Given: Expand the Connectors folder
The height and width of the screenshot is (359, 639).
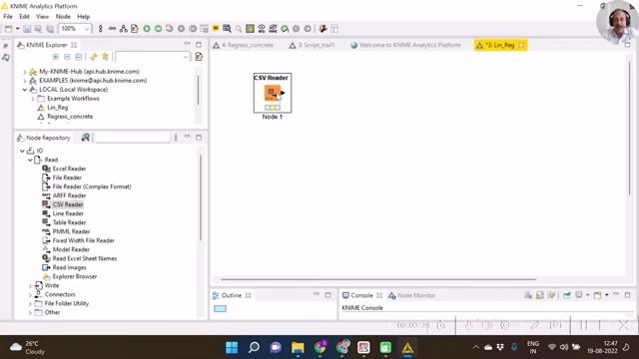Looking at the screenshot, I should pos(30,295).
